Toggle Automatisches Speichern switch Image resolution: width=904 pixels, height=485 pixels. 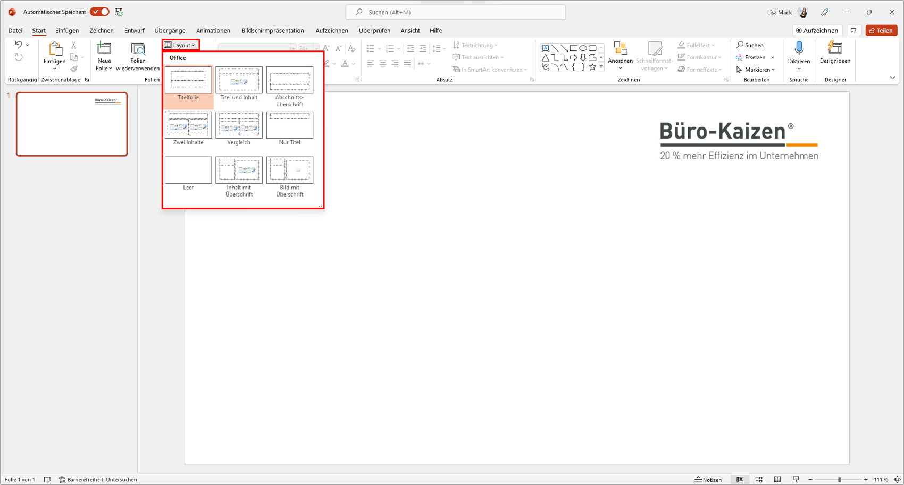point(99,12)
